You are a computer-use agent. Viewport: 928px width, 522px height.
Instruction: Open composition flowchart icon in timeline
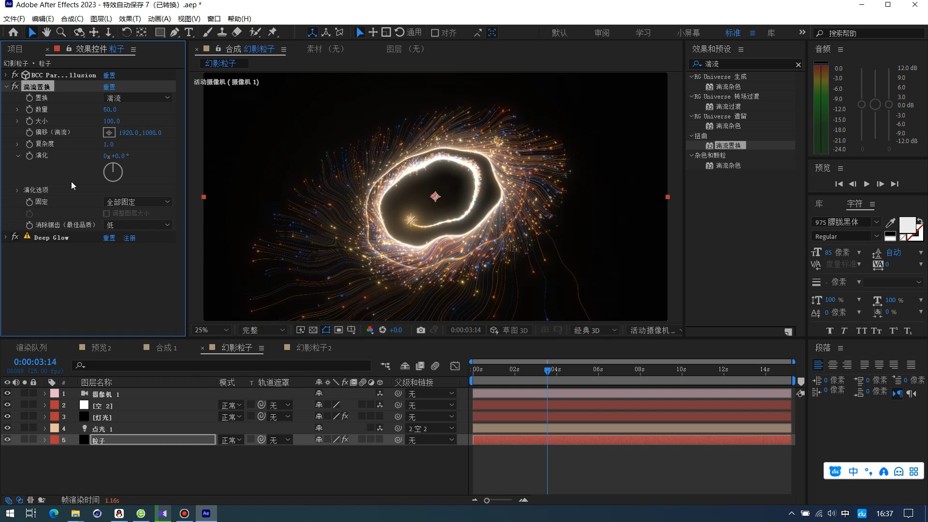click(x=385, y=366)
